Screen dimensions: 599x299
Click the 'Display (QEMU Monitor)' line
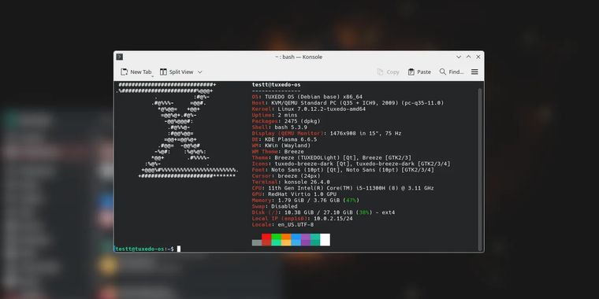pyautogui.click(x=326, y=134)
